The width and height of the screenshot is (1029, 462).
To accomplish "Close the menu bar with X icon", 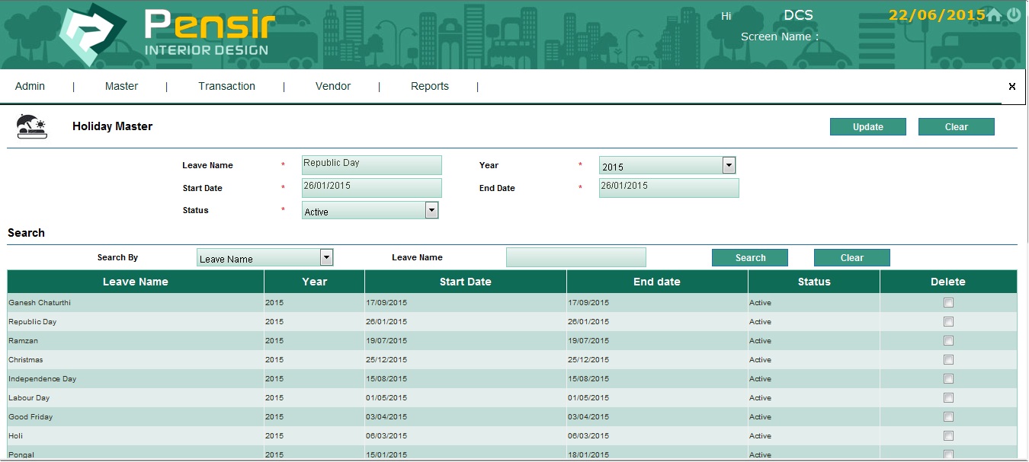I will point(1012,87).
